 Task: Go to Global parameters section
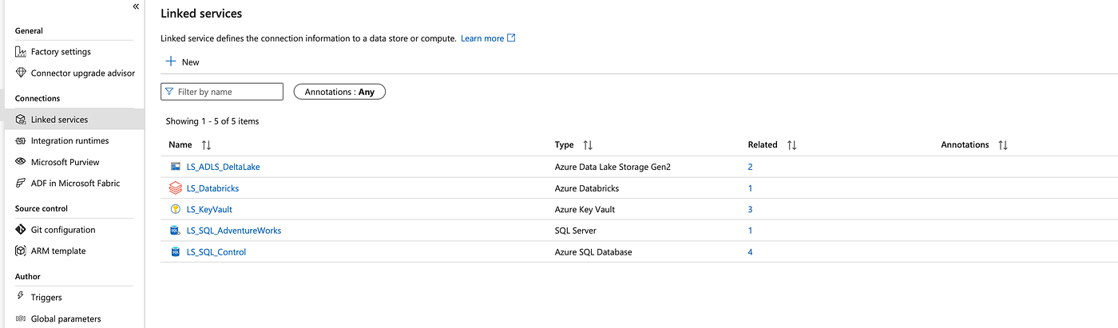65,319
